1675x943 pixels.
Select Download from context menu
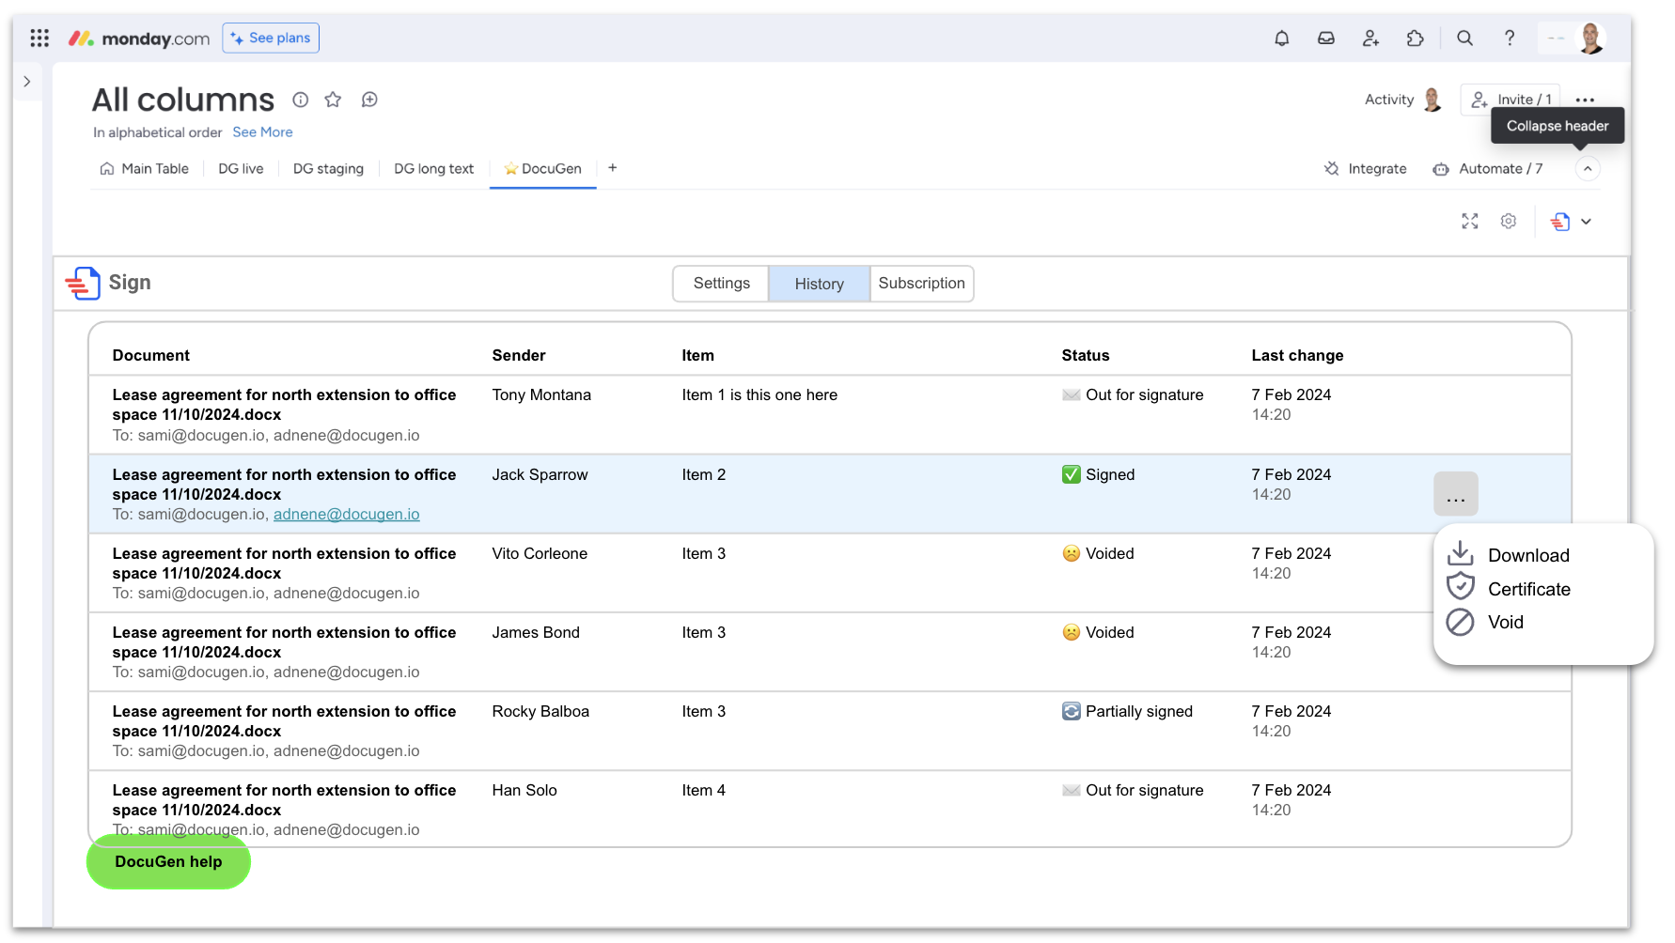click(x=1528, y=555)
